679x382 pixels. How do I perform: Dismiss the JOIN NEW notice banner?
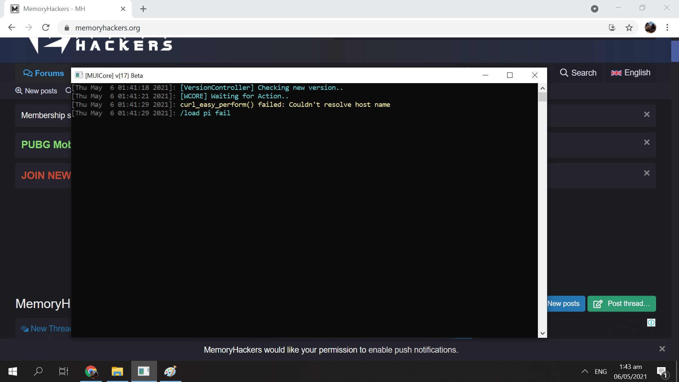pos(647,173)
